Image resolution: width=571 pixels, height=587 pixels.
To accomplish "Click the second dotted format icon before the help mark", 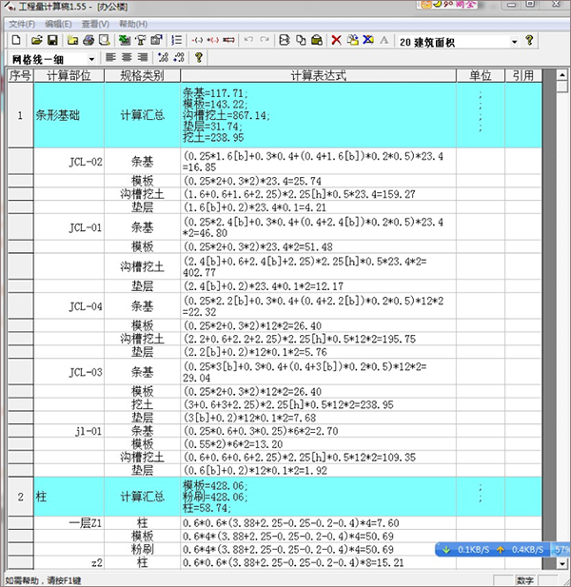I will [179, 57].
